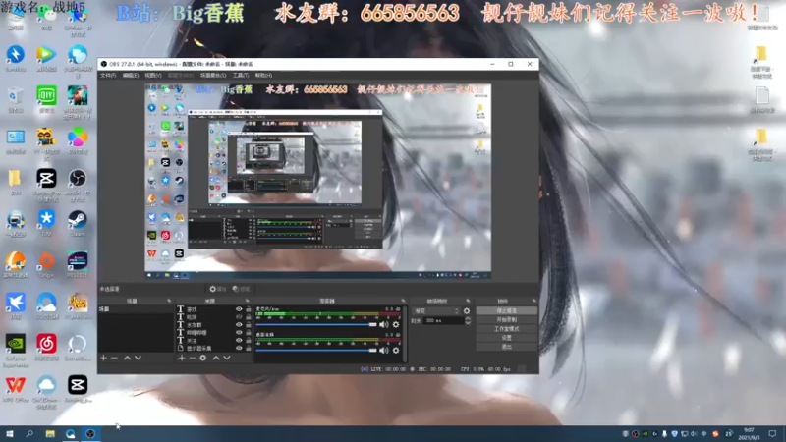The image size is (786, 442).
Task: Pop out the 控件 dock panel
Action: pos(533,301)
